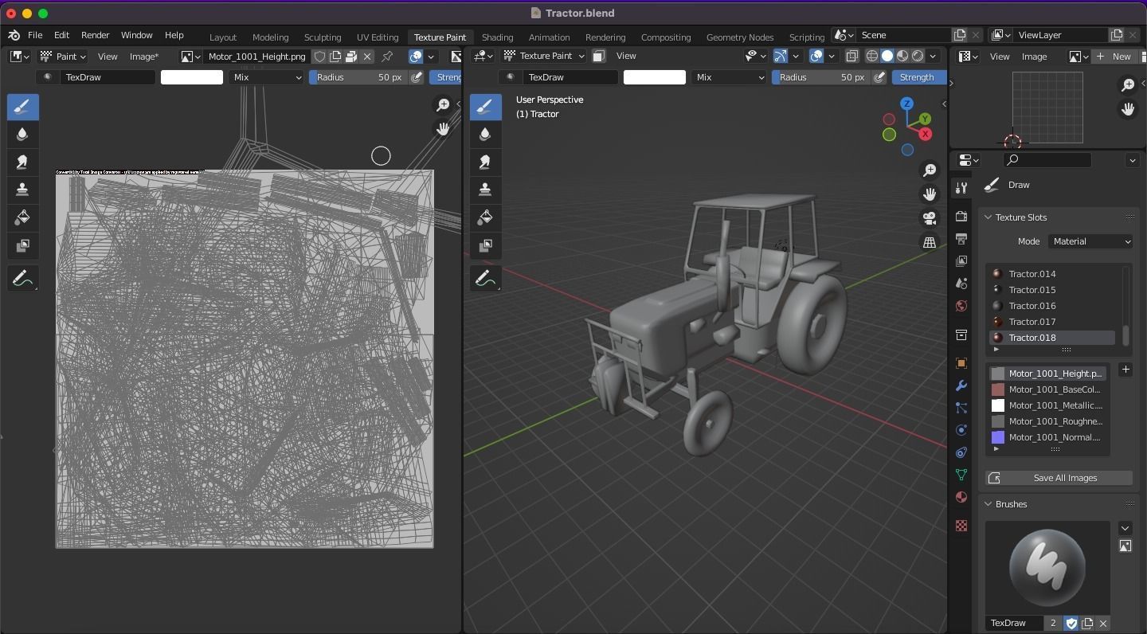Viewport: 1147px width, 634px height.
Task: Select the Smear tool in the image editor
Action: (22, 162)
